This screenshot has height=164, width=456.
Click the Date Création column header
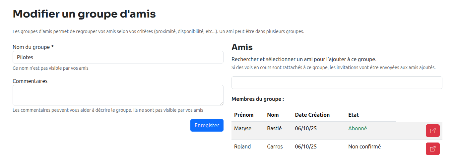[312, 115]
